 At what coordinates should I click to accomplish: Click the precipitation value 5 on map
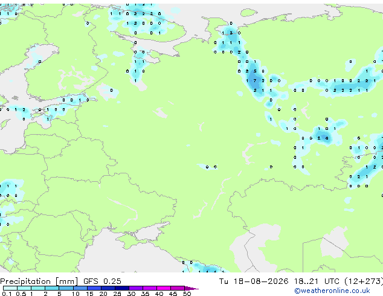(x=255, y=71)
